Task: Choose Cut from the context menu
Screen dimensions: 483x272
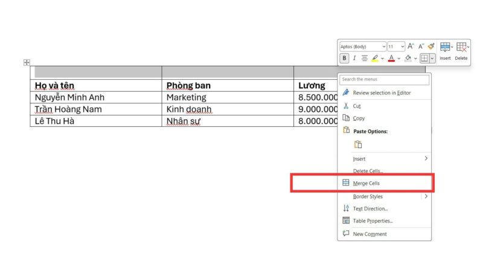Action: coord(385,106)
